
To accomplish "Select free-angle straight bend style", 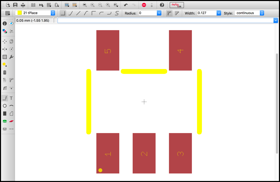I will click(x=78, y=13).
